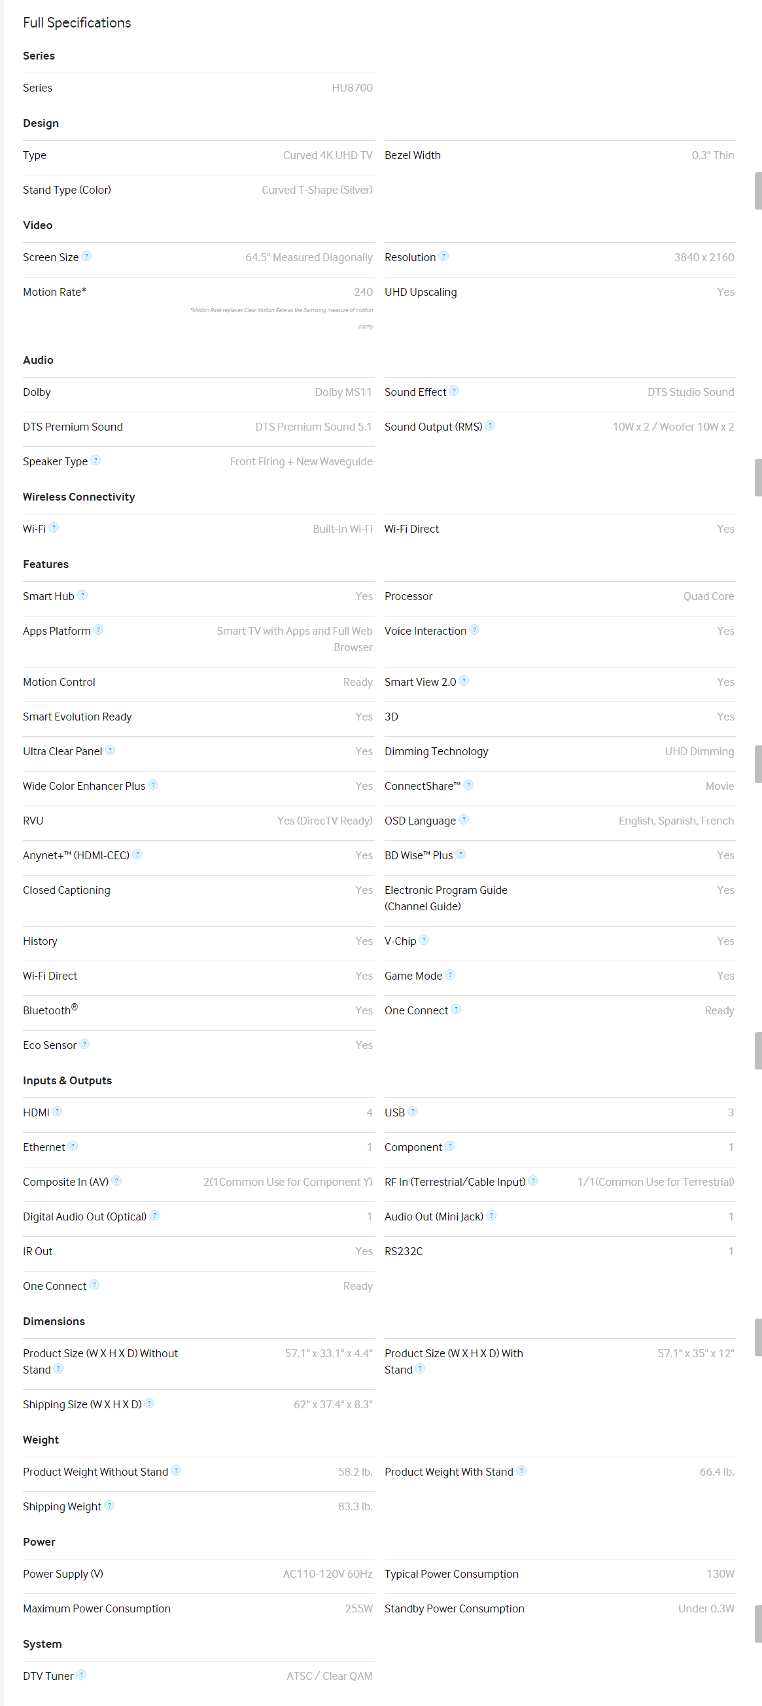
Task: Open the Smart Hub info icon
Action: coord(83,595)
